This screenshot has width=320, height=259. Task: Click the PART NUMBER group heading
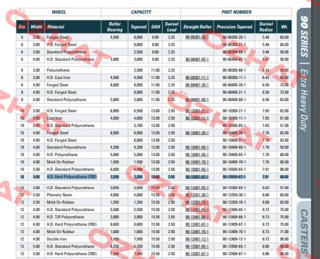(x=236, y=12)
